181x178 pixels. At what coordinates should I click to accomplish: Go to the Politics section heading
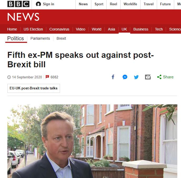16,38
